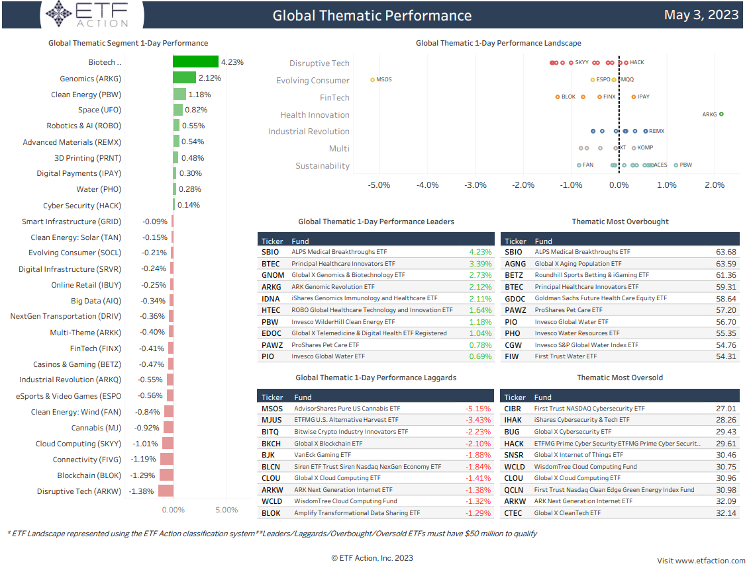Click First Trust Water ETF row
The image size is (749, 566).
(620, 356)
